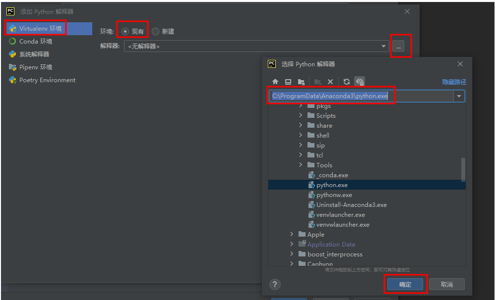Click the 取消 button
Screen dimensions: 495x300
click(x=447, y=285)
